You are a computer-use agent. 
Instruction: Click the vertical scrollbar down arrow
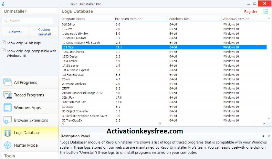(x=269, y=119)
